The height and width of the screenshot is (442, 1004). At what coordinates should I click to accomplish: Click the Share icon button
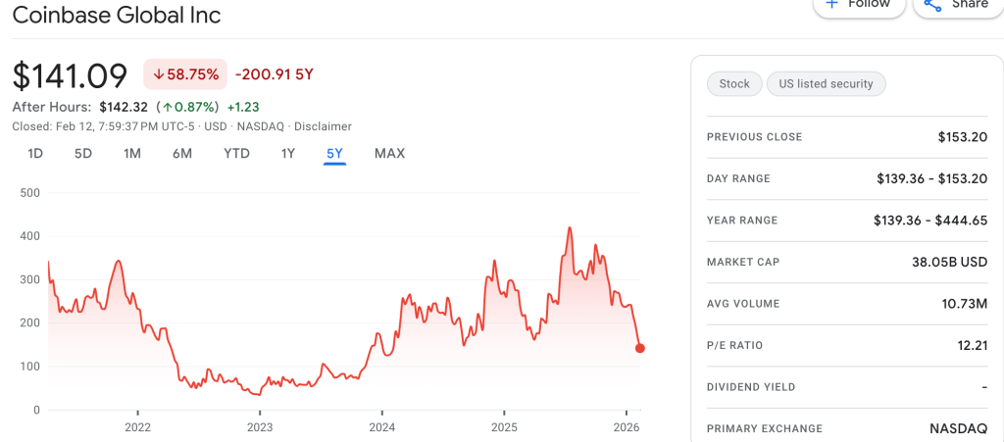pyautogui.click(x=932, y=4)
